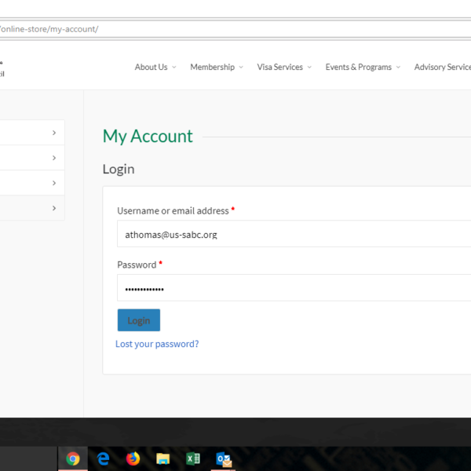Expand the fourth sidebar row chevron
This screenshot has height=471, width=471.
(x=53, y=208)
